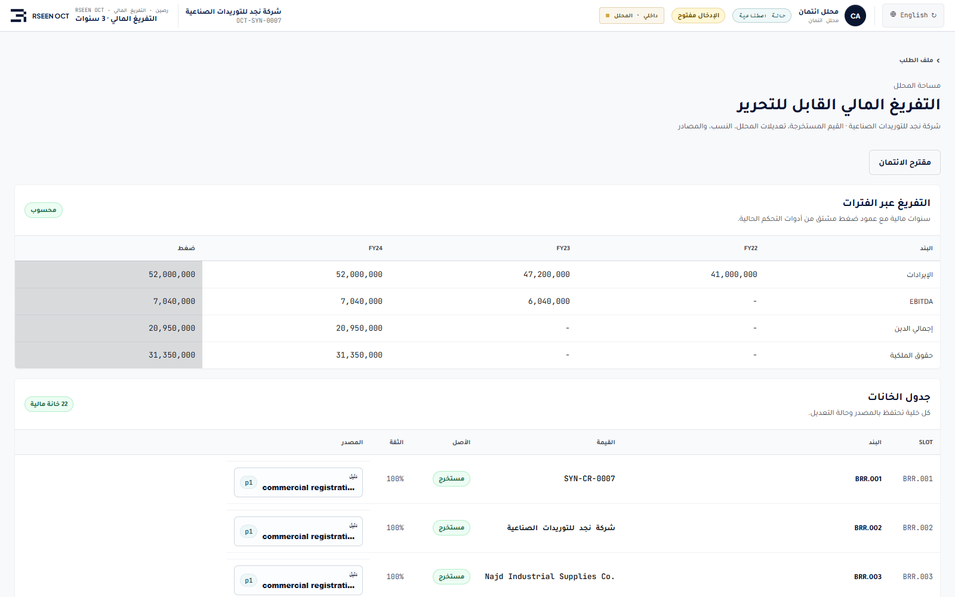The height and width of the screenshot is (597, 955).
Task: Click the FY22 column header
Action: click(x=750, y=248)
